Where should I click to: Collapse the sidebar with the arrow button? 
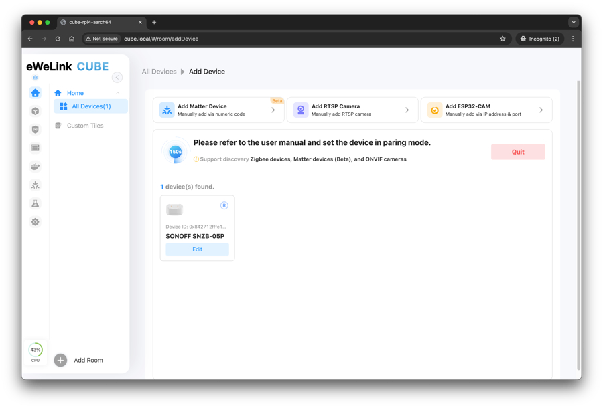tap(117, 78)
